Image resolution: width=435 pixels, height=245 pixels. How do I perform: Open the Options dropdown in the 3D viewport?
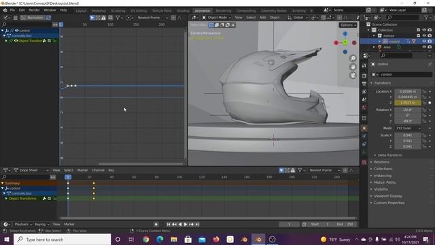tap(348, 25)
